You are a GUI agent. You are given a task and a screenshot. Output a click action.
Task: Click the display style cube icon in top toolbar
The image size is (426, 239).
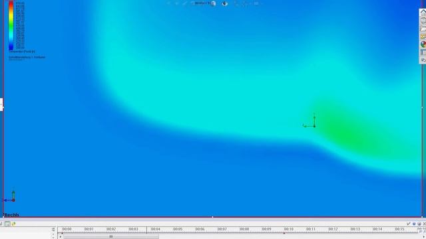point(213,3)
